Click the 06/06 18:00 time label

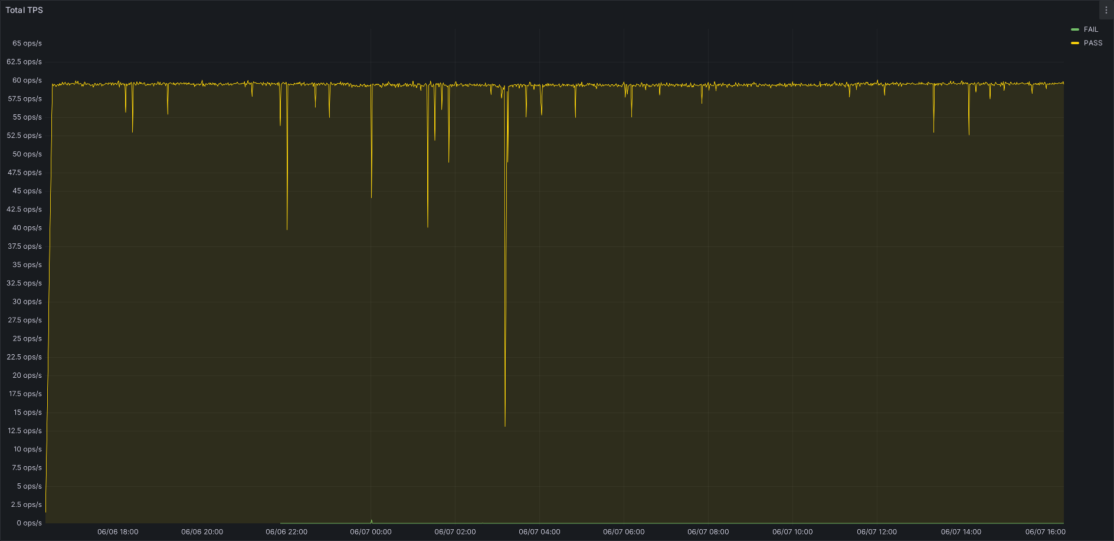(118, 532)
